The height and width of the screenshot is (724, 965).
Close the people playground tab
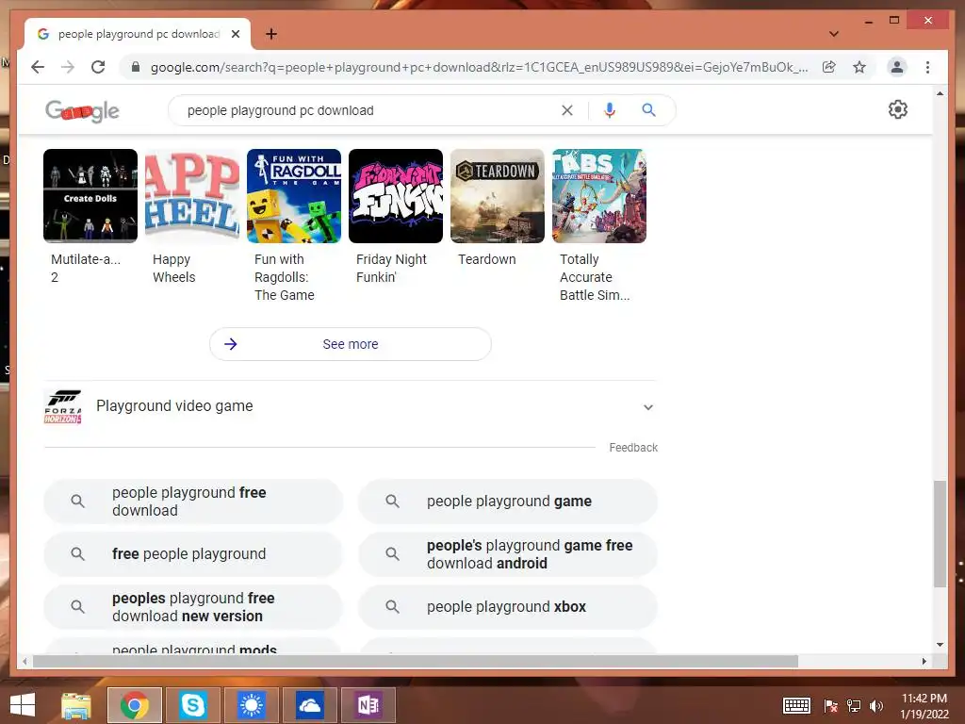click(x=235, y=34)
